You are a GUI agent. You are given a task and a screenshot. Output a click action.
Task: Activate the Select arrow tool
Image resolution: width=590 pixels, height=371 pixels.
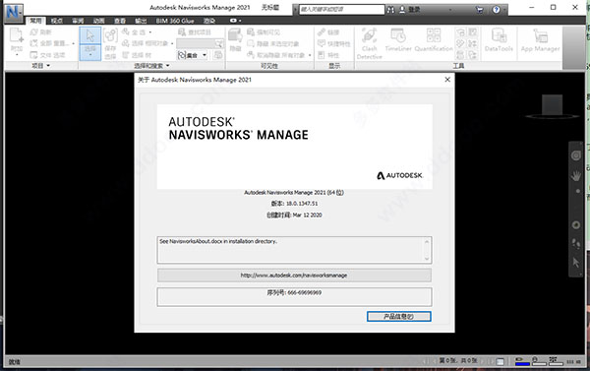pos(89,35)
